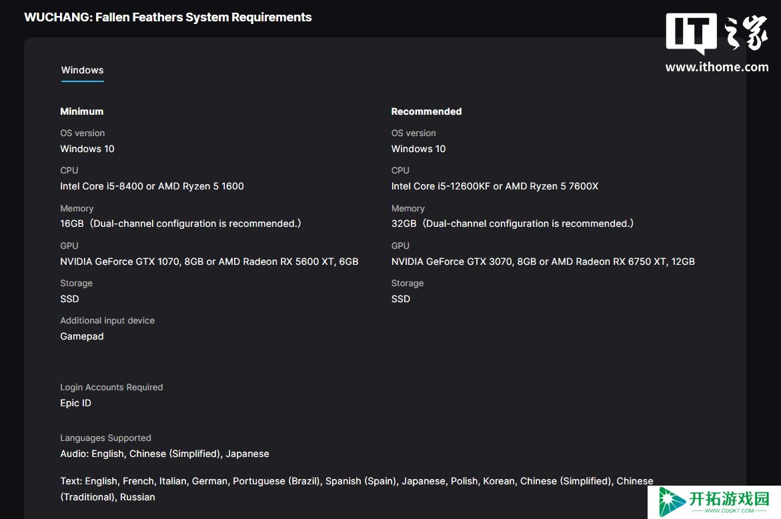The width and height of the screenshot is (781, 519).
Task: Click the green arrow game site logo
Action: (672, 502)
